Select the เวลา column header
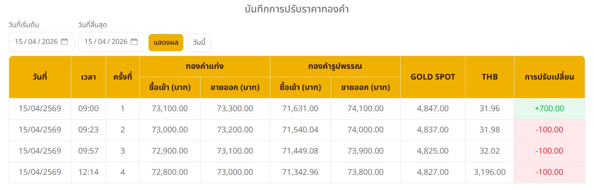This screenshot has height=190, width=594. tap(88, 77)
